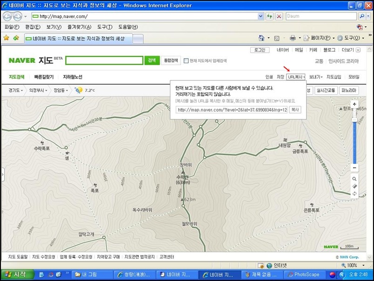
Task: Click the security status icon in status bar
Action: point(260,265)
